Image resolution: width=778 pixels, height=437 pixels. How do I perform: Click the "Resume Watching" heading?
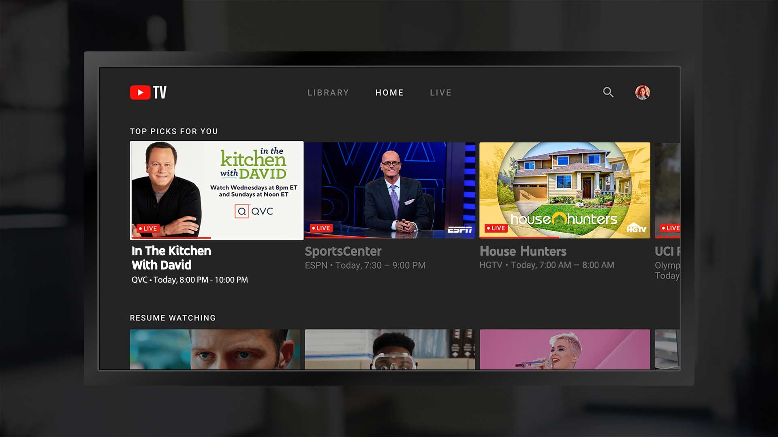click(x=173, y=318)
